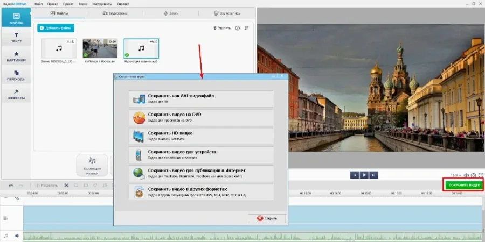485x242 pixels.
Task: Mute the audio track speaker
Action: 17,236
